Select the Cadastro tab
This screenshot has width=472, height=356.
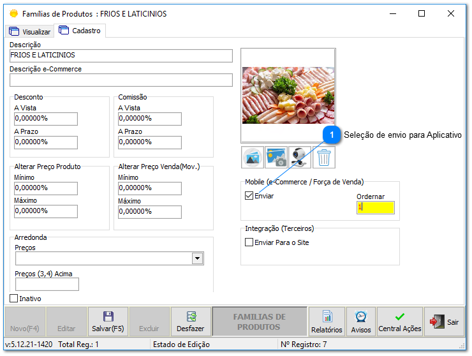coord(80,31)
